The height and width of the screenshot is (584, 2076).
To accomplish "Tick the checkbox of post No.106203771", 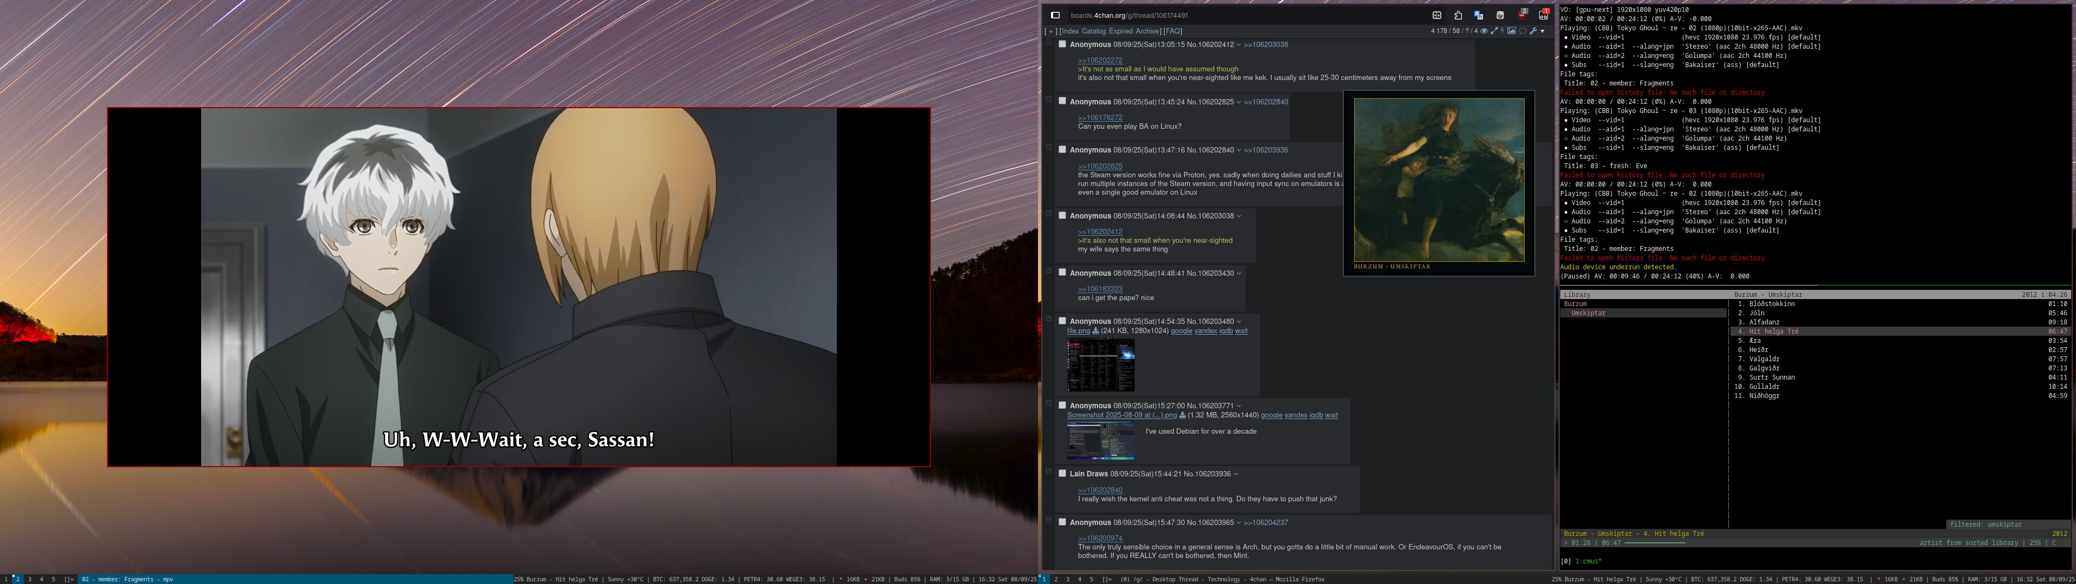I will 1062,406.
